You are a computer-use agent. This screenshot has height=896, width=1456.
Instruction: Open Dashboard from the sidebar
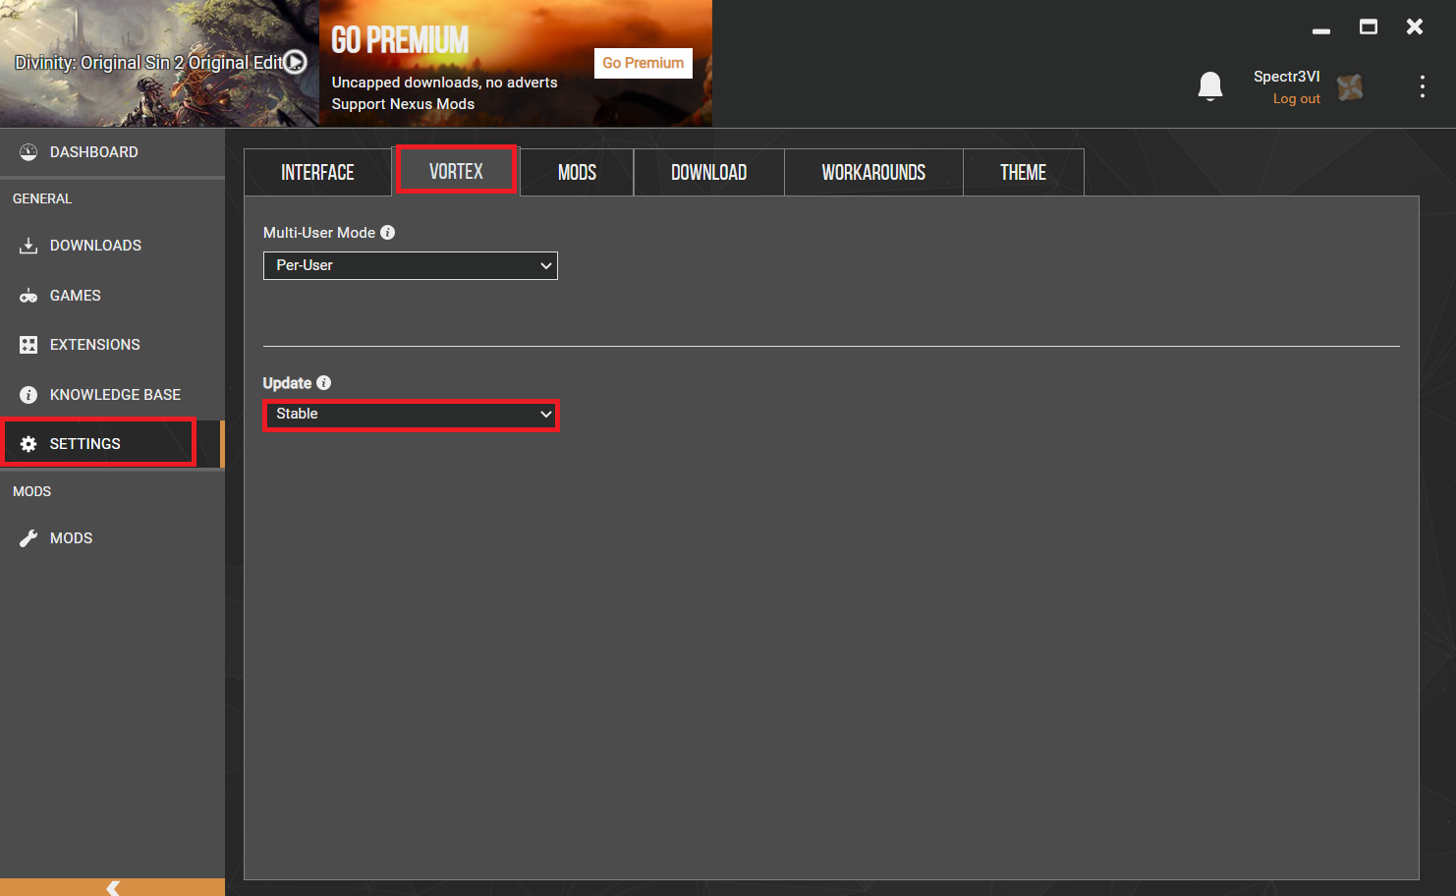(x=93, y=152)
